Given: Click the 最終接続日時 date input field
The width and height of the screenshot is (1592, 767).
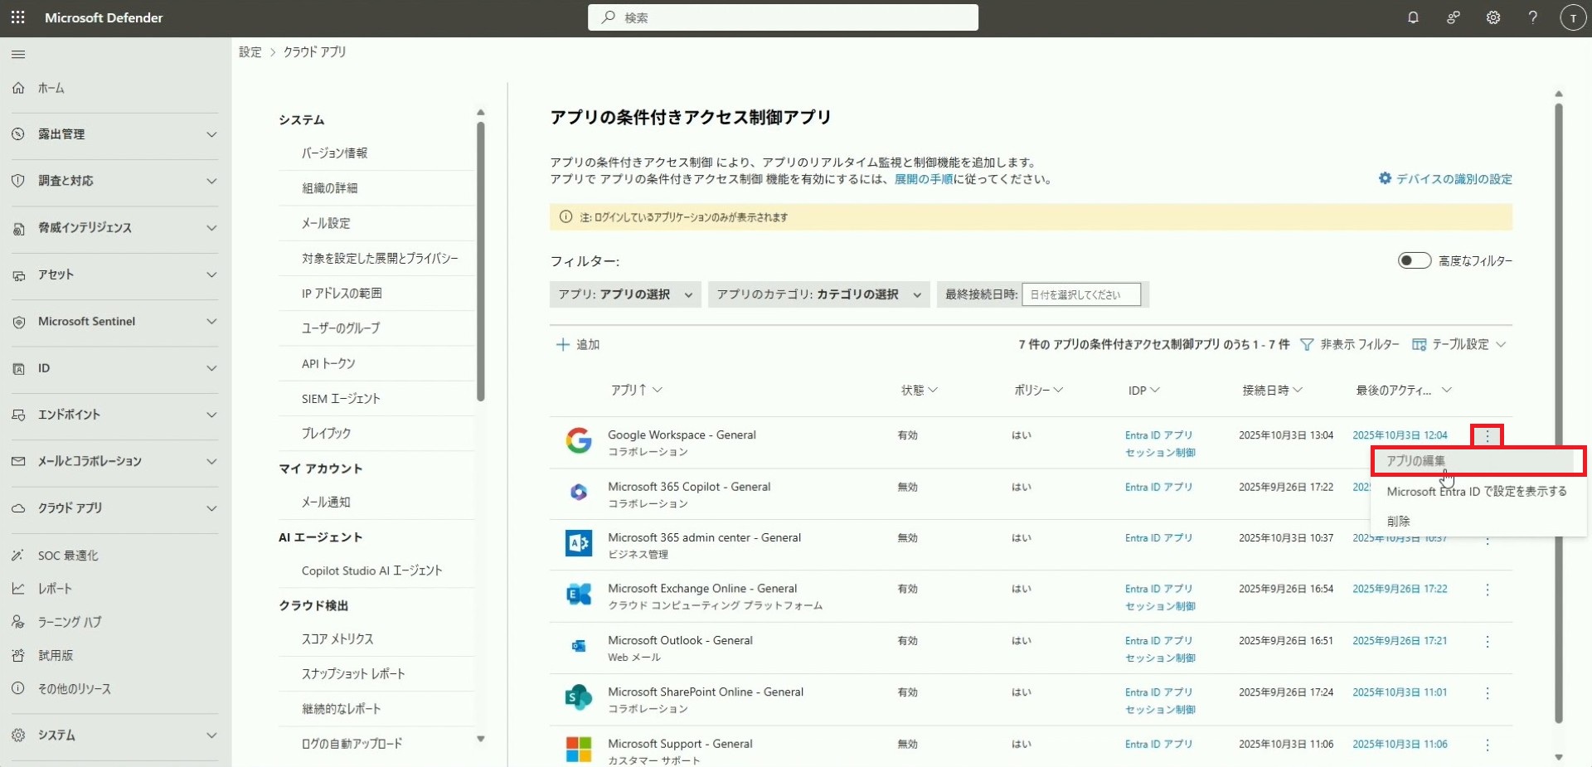Looking at the screenshot, I should [1080, 294].
